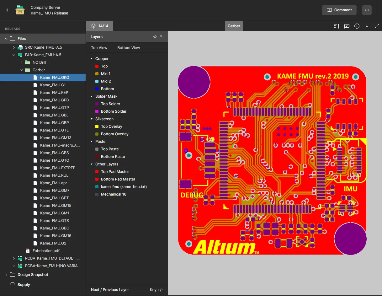382x296 pixels.
Task: Toggle the Mid 1 layer visibility
Action: 97,74
